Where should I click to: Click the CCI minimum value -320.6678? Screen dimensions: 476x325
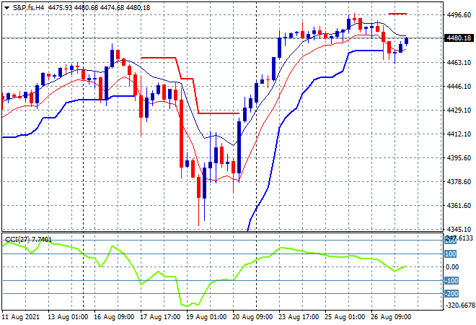[x=459, y=305]
